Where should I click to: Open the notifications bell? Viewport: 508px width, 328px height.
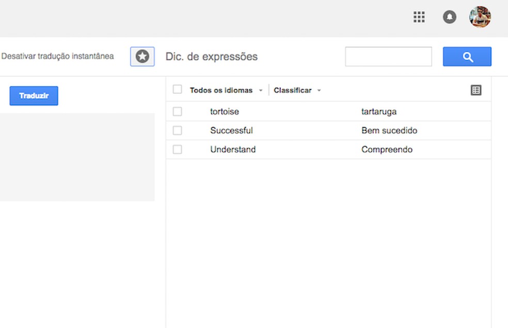[x=449, y=17]
